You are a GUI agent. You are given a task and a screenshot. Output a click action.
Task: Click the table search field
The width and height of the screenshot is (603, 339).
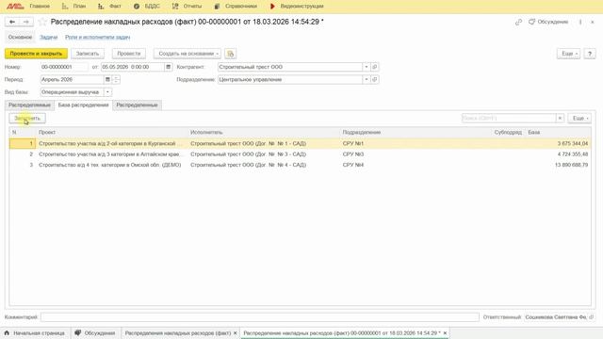click(509, 118)
